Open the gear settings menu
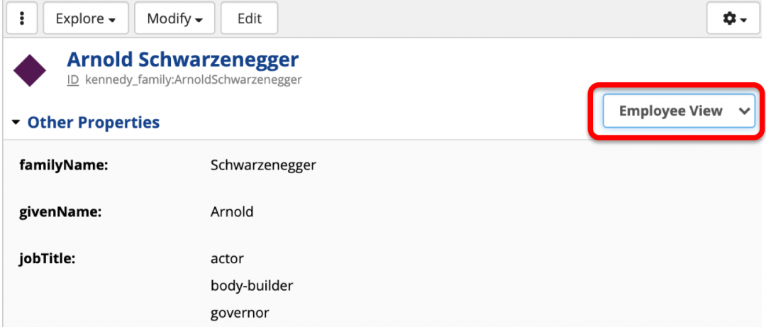The image size is (766, 327). click(734, 19)
